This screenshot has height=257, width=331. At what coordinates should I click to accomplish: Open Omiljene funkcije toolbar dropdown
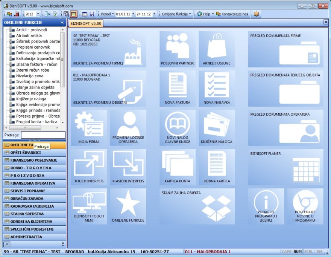point(176,14)
